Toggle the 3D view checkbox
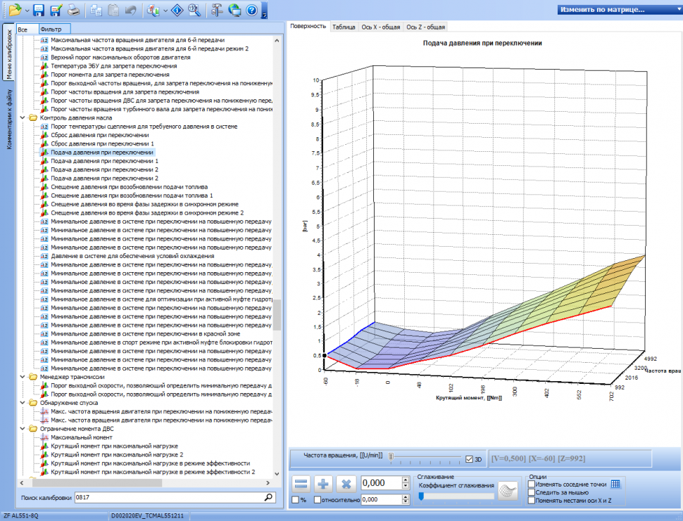This screenshot has height=521, width=683. pos(470,459)
